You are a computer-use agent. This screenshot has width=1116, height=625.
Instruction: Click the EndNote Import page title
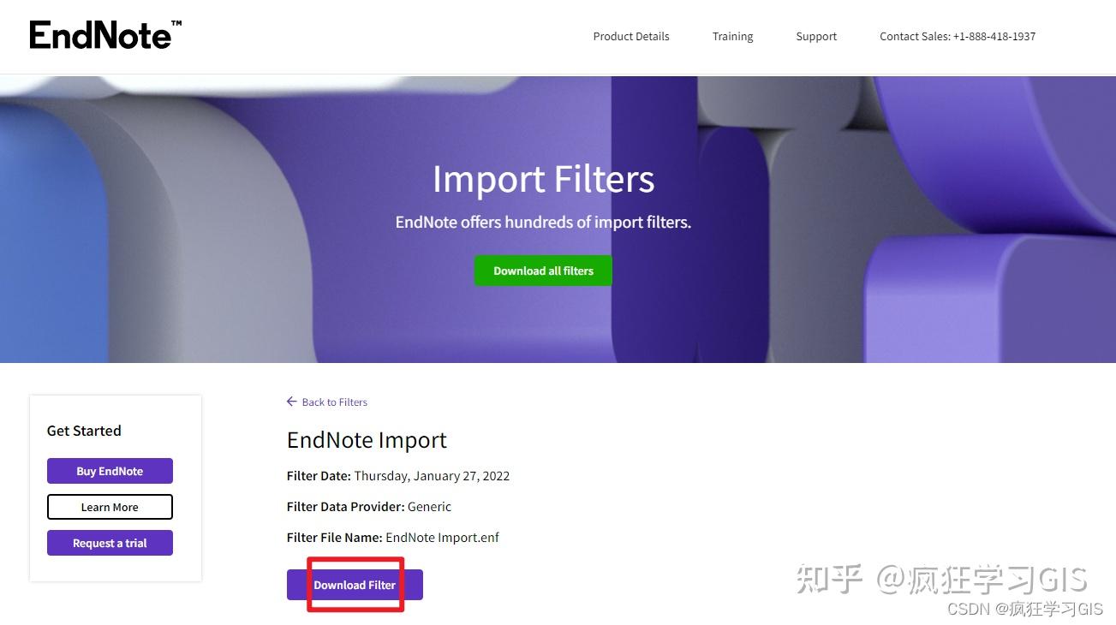click(367, 440)
